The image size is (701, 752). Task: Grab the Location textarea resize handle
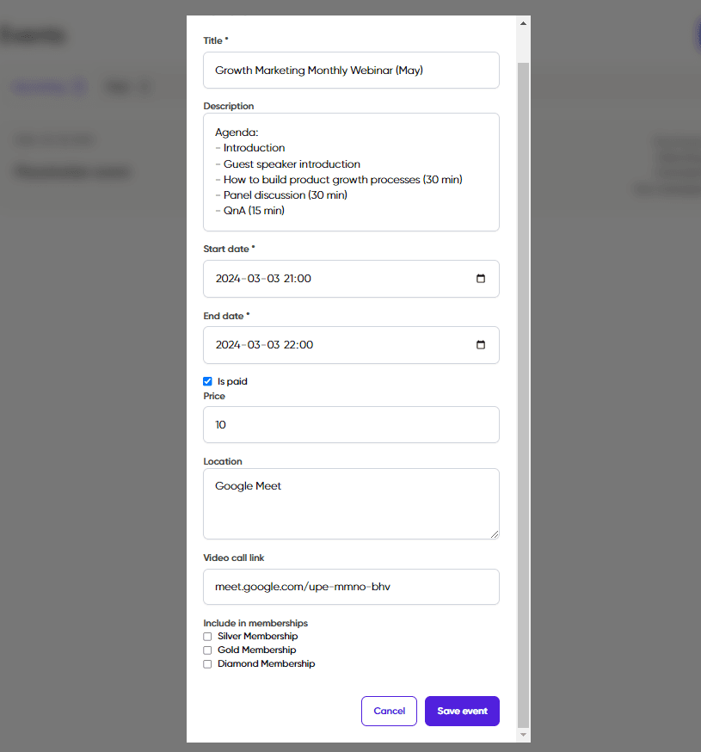(x=495, y=534)
